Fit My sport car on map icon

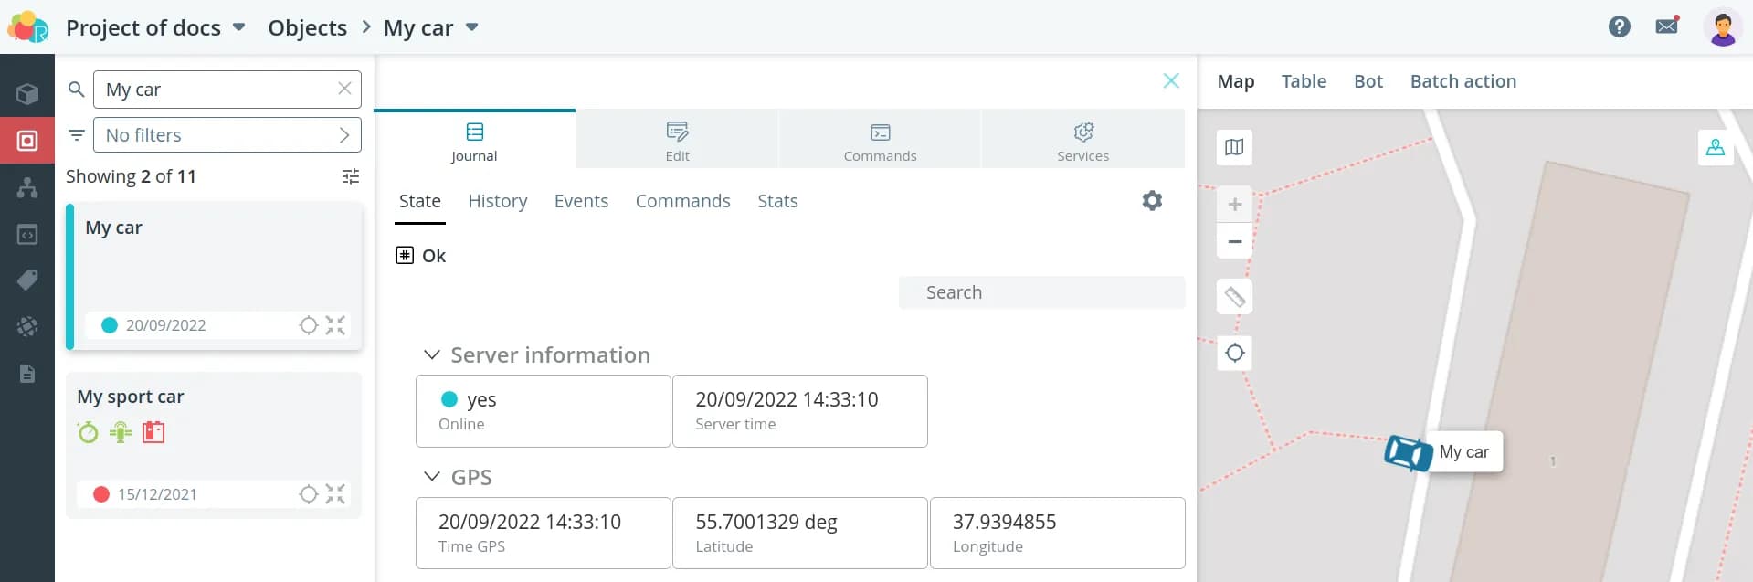click(335, 494)
